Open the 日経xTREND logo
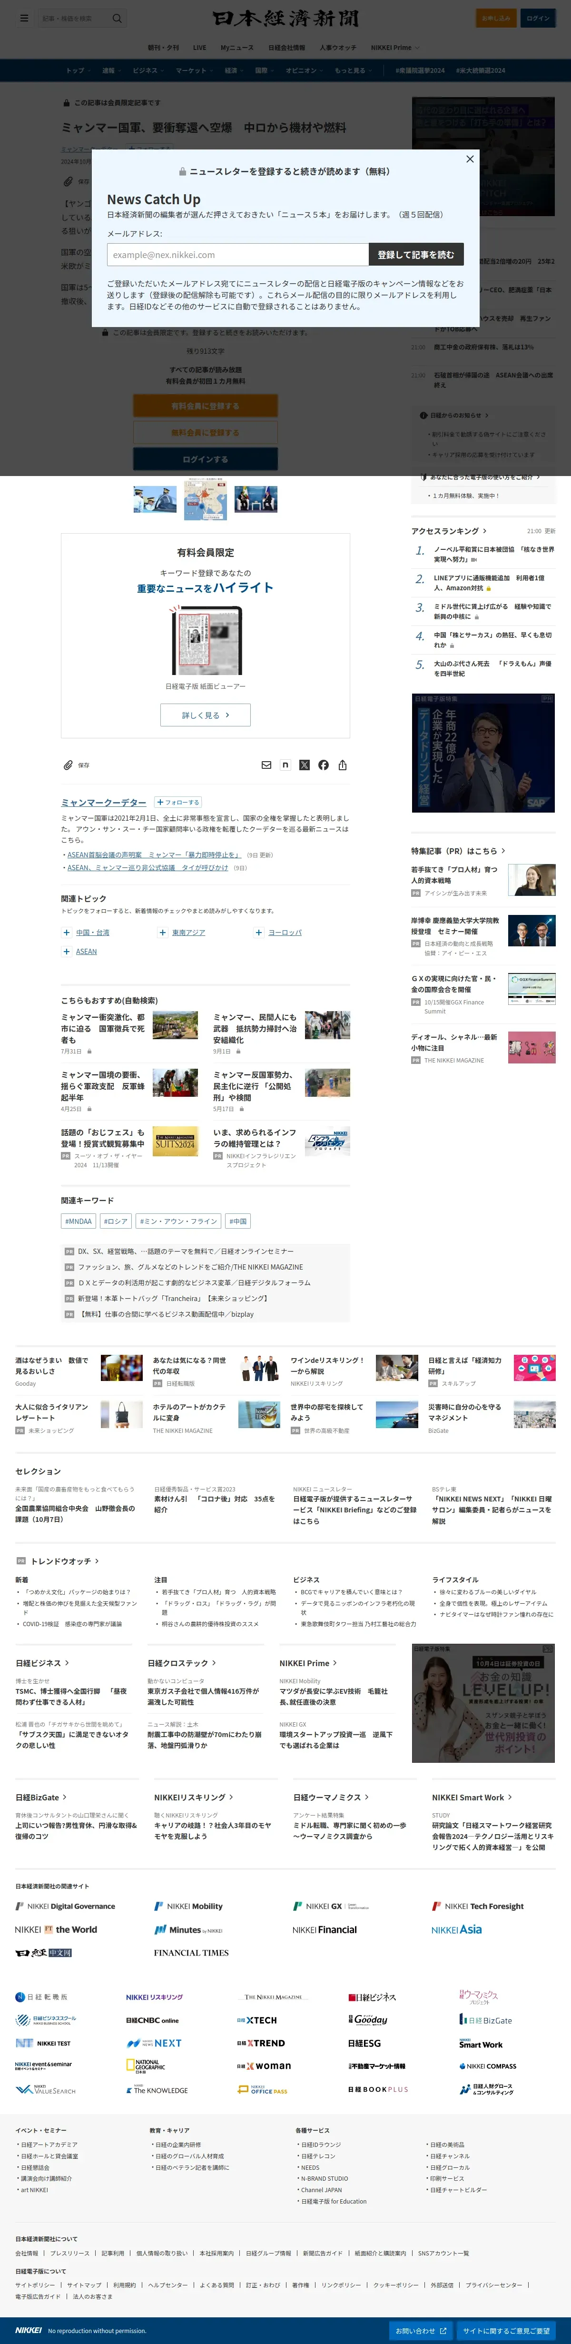 click(x=261, y=2043)
